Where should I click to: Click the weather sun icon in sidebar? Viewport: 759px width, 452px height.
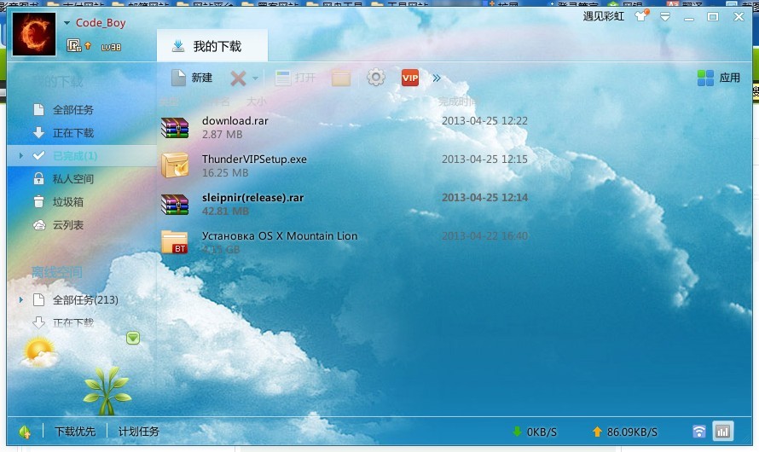tap(38, 351)
